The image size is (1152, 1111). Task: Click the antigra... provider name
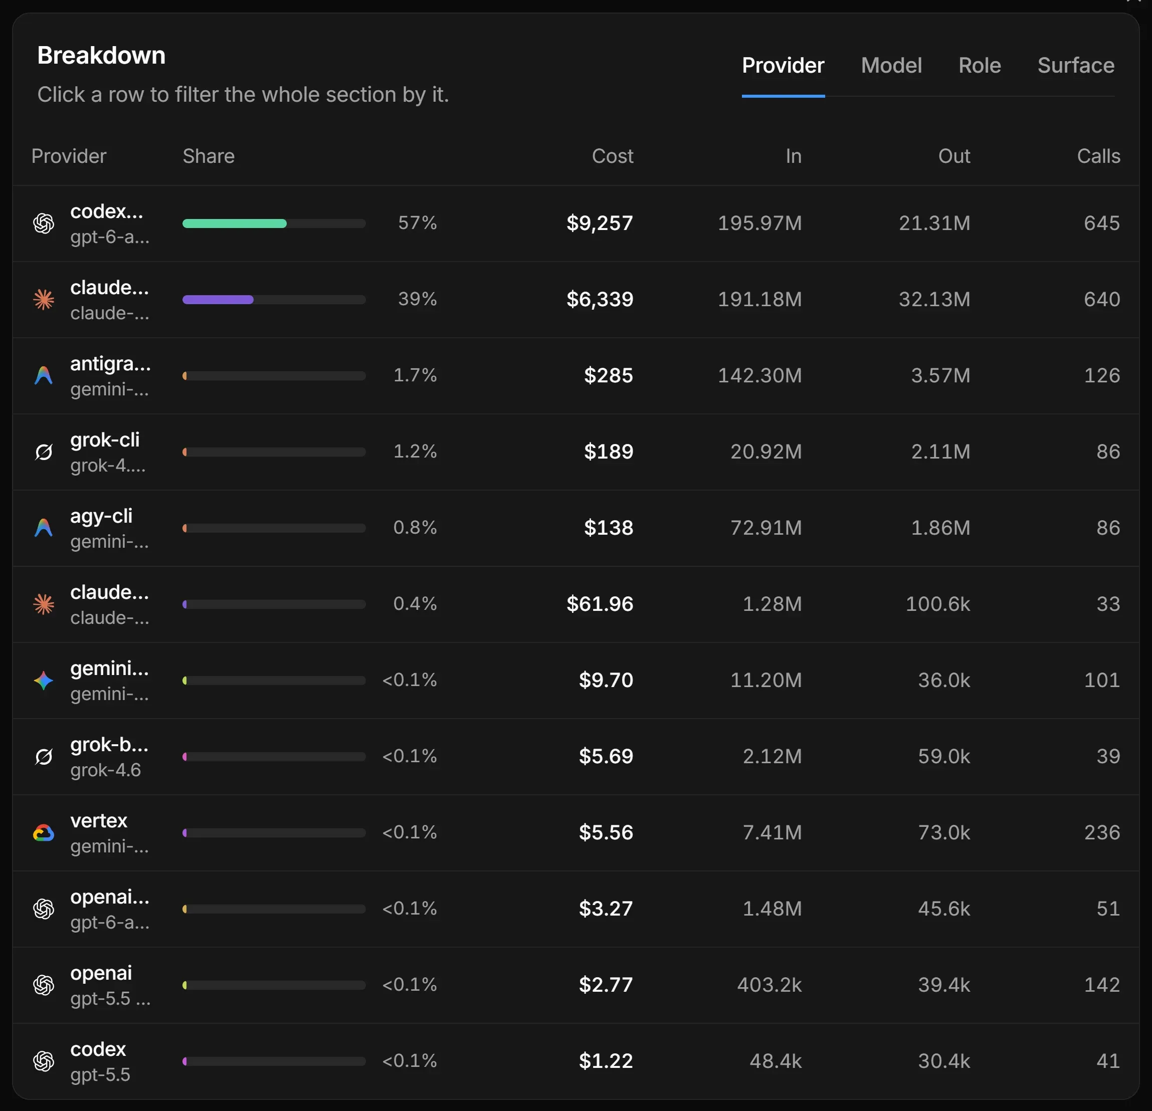pos(110,364)
